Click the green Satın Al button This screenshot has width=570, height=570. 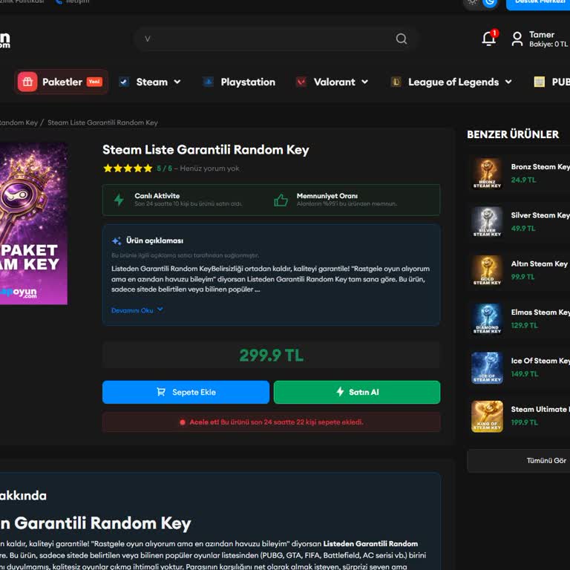pyautogui.click(x=357, y=392)
